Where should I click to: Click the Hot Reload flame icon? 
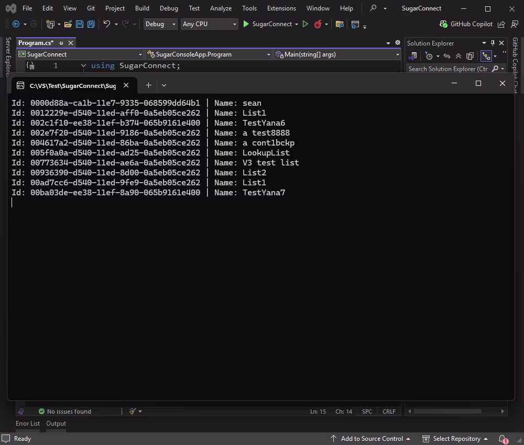pos(319,24)
